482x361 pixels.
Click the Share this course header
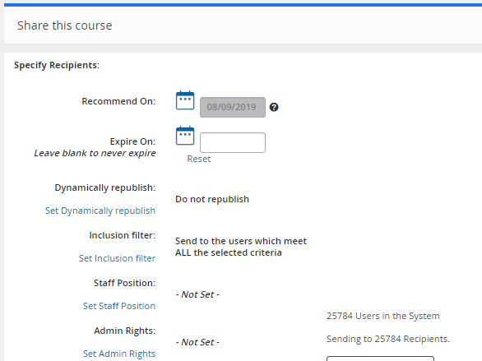click(x=64, y=25)
